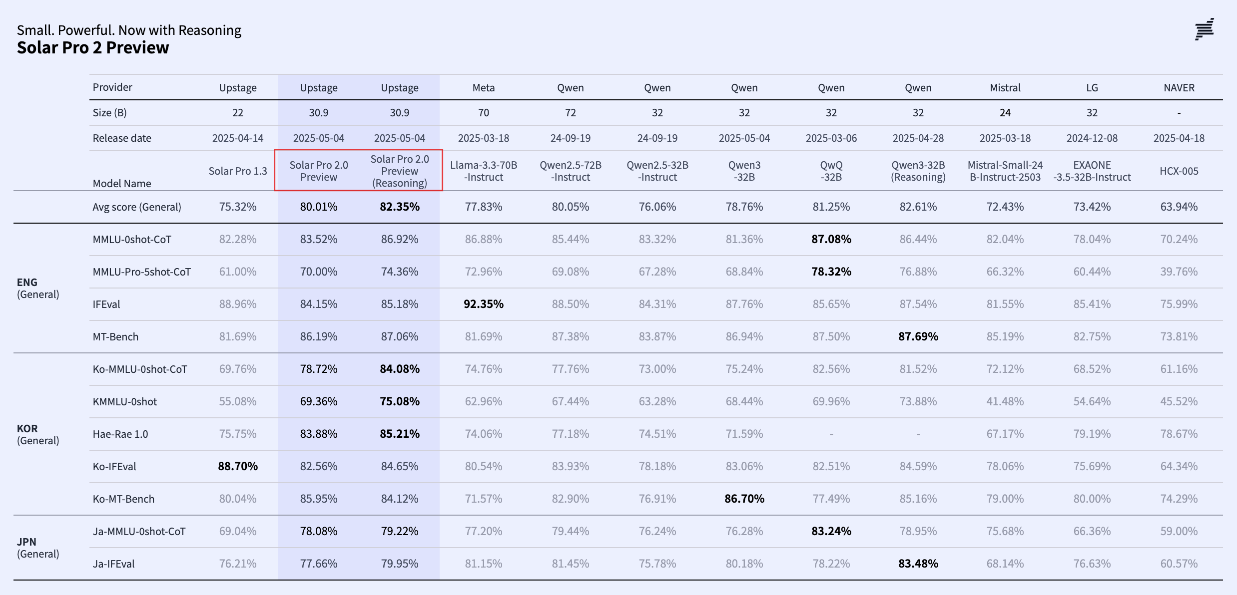Select the bold '87.69%' MT-Bench score

918,336
